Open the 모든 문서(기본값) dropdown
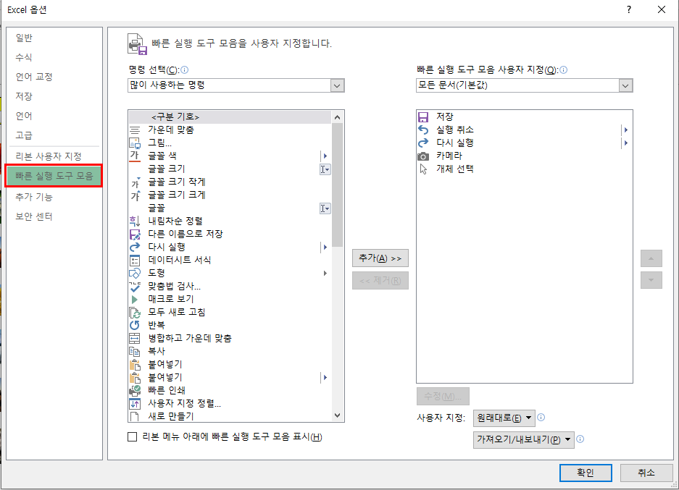This screenshot has width=679, height=490. [625, 85]
